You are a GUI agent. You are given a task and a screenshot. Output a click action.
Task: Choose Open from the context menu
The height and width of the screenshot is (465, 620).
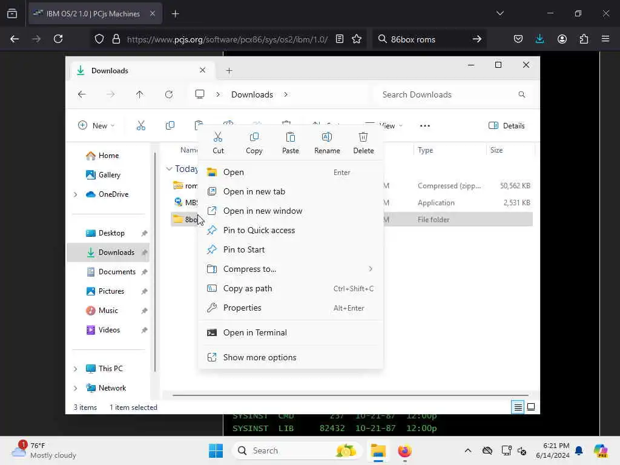pos(291,173)
